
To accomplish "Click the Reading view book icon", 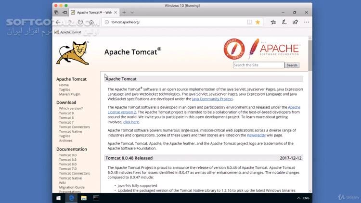I will pos(249,22).
